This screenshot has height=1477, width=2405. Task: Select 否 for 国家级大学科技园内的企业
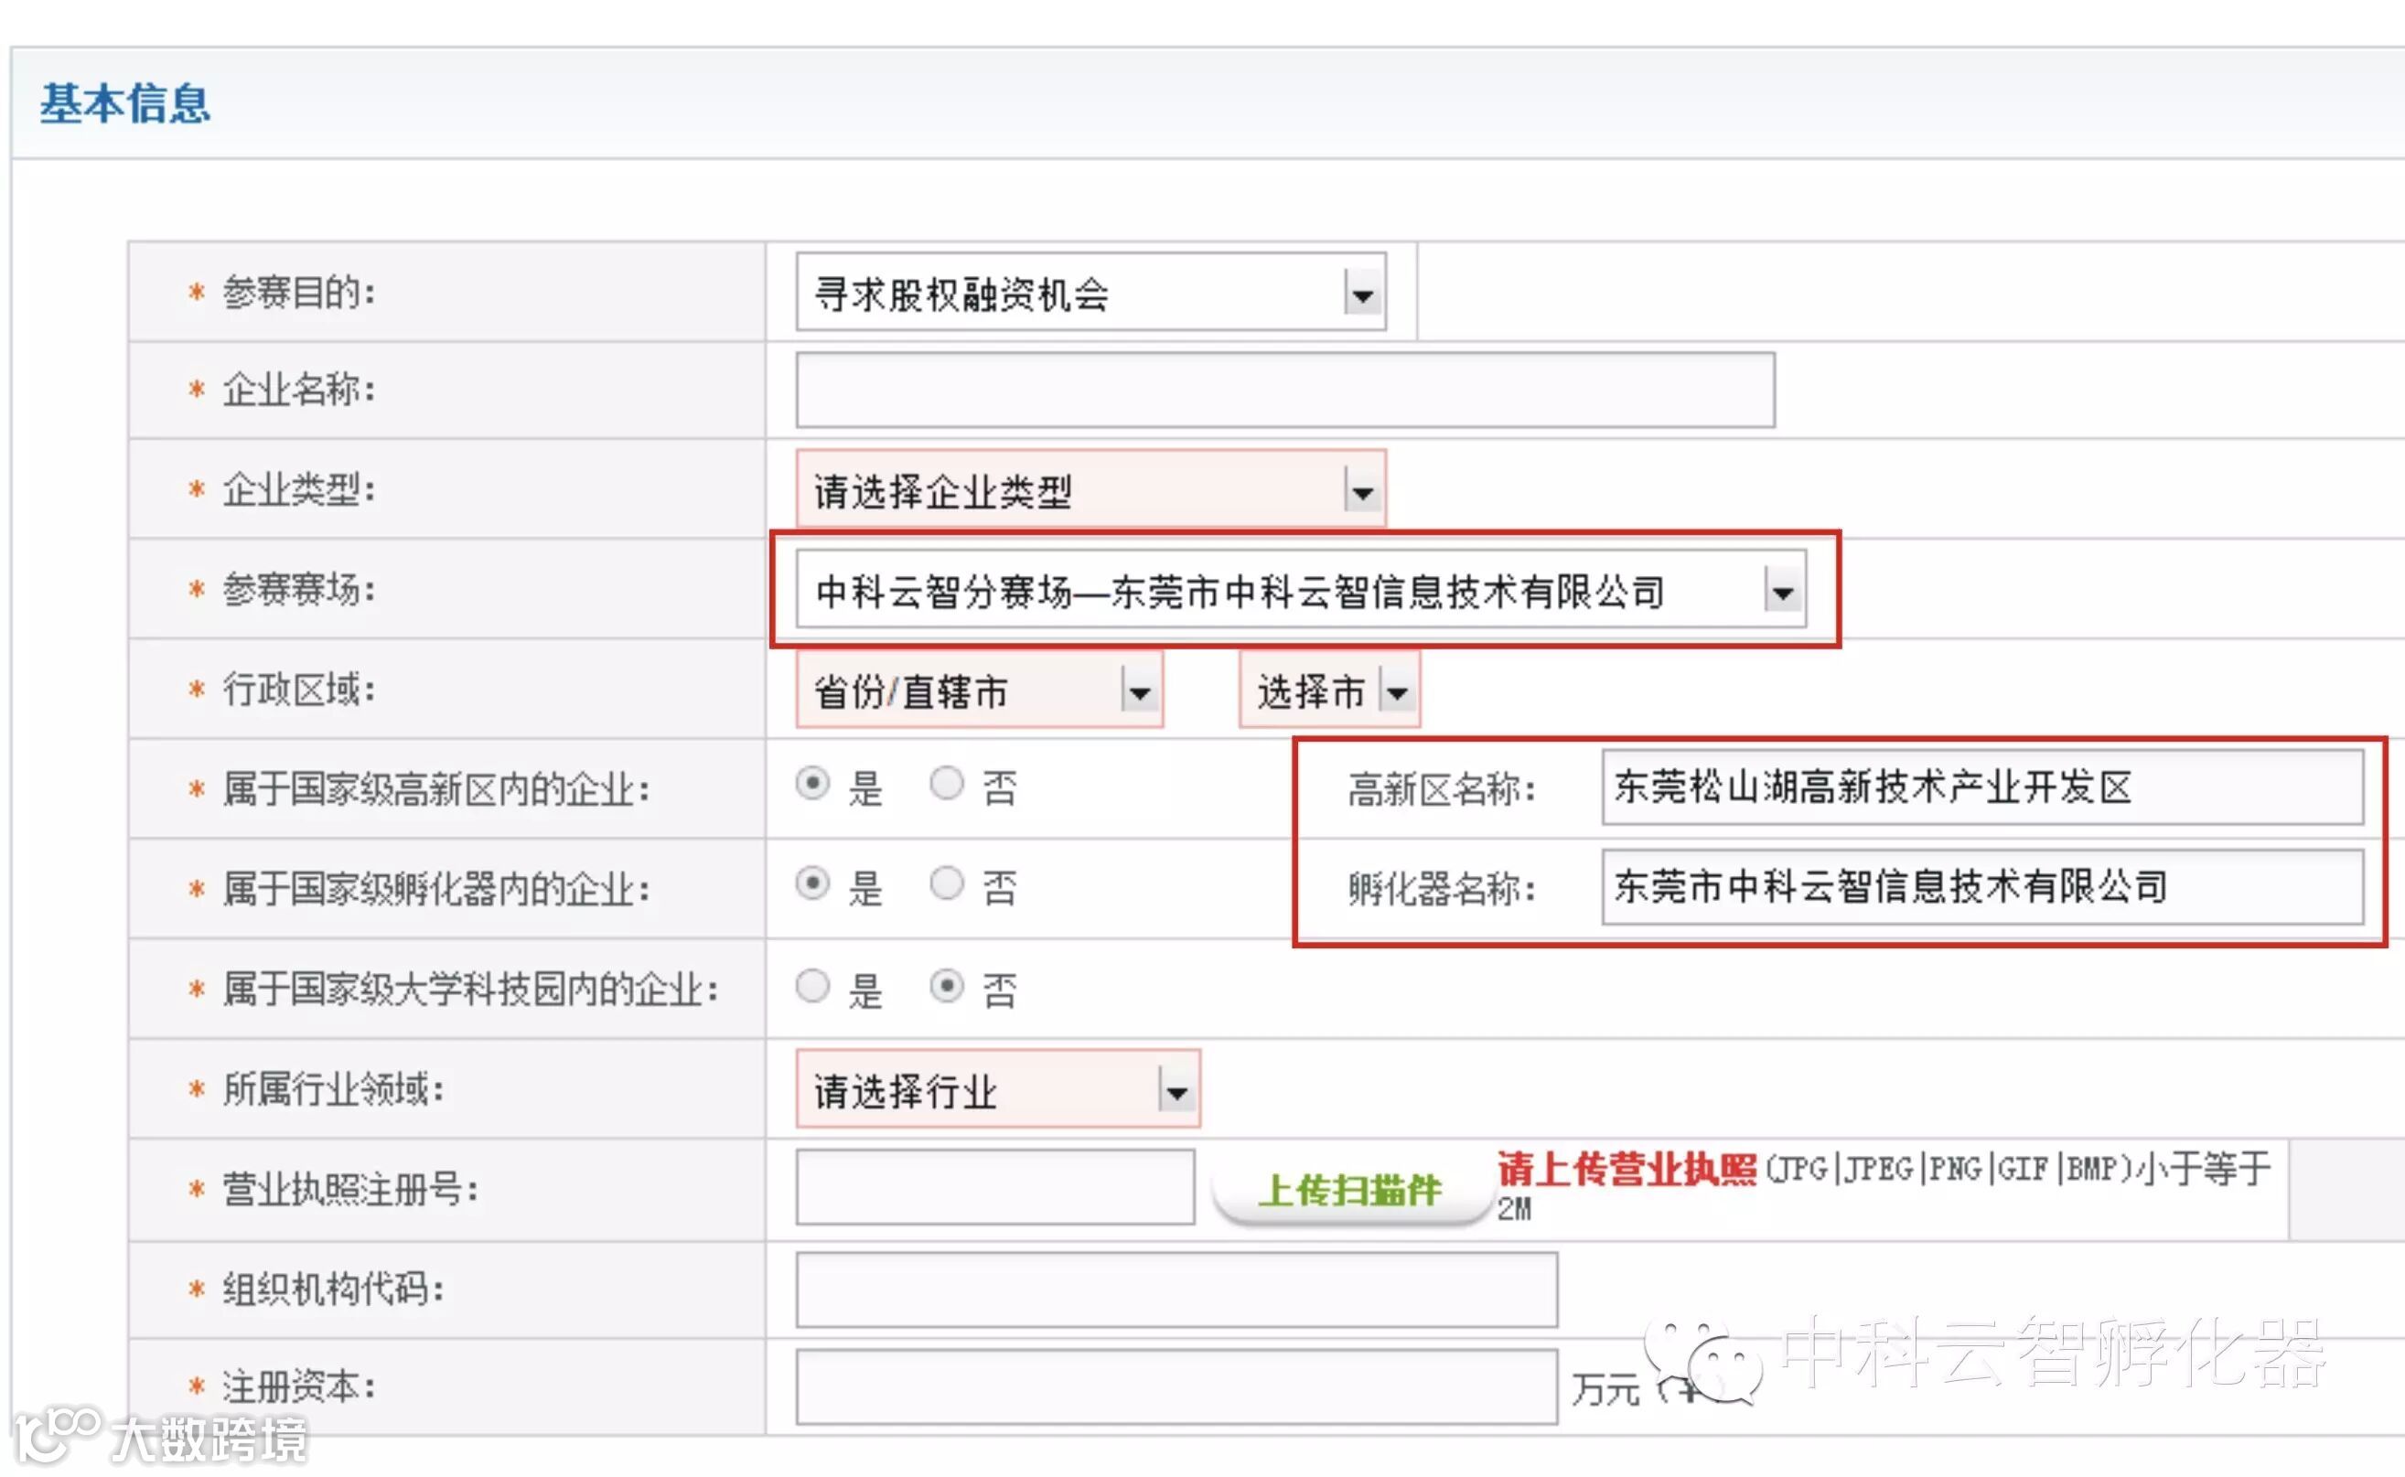pyautogui.click(x=946, y=986)
